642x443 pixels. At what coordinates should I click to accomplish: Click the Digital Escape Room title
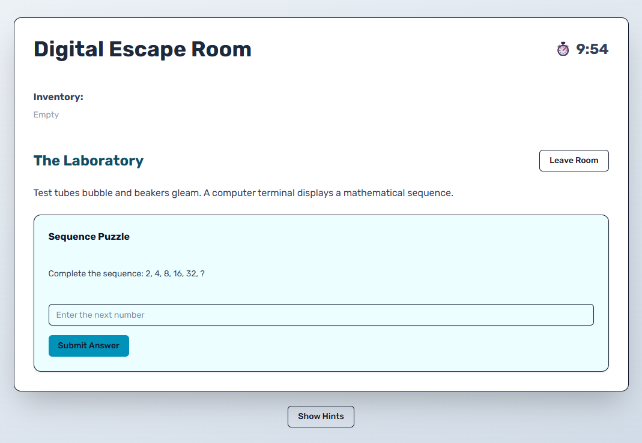pos(142,49)
